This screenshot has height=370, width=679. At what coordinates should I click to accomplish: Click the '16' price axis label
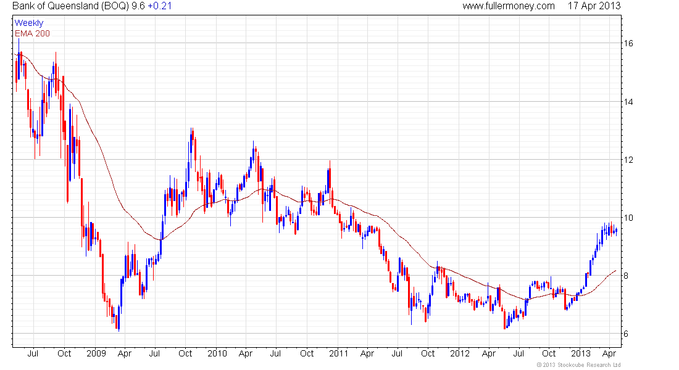[628, 43]
